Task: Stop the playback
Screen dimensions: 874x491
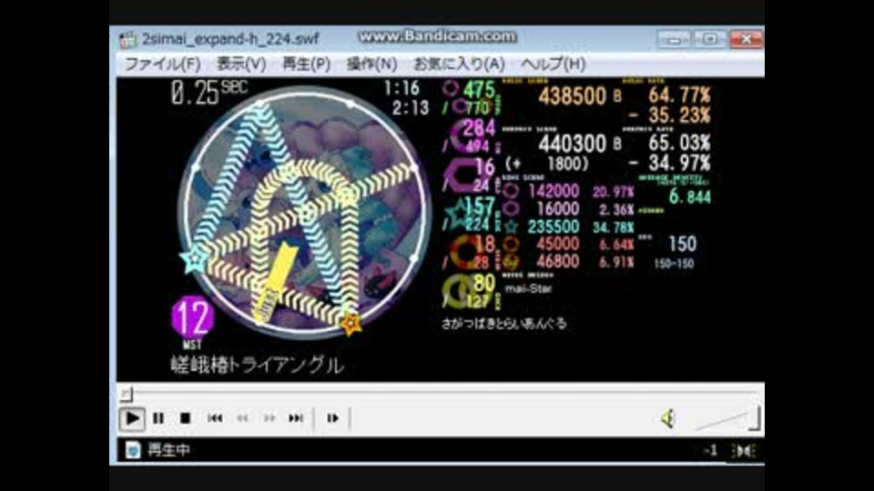Action: click(x=186, y=418)
